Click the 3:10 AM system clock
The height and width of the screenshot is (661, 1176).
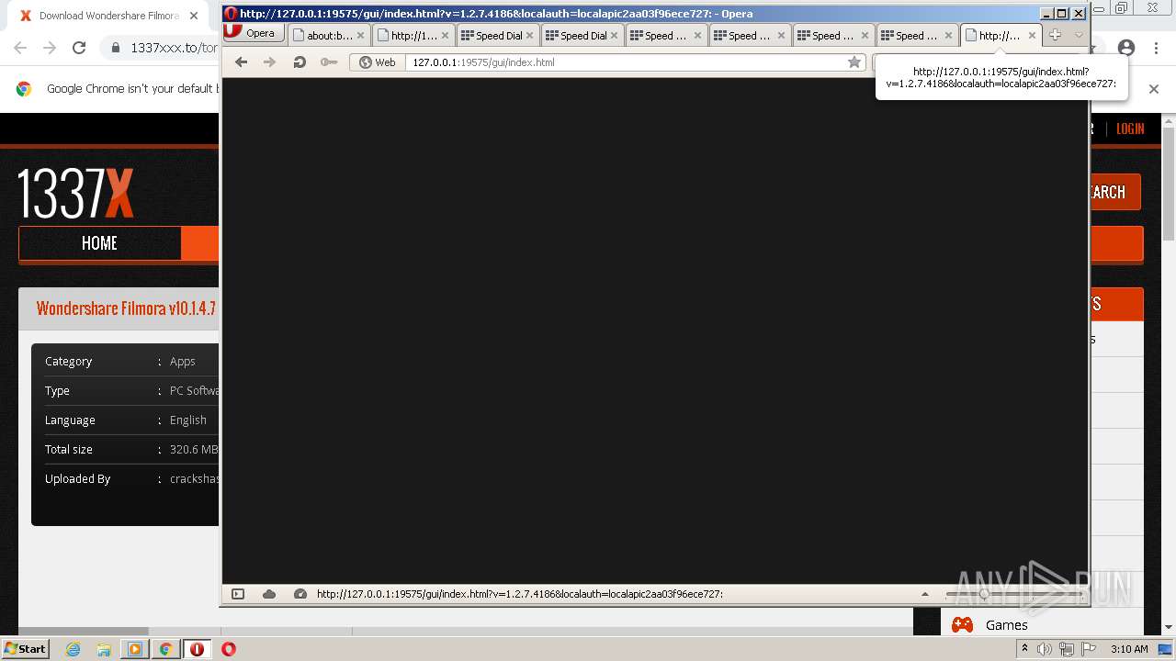click(x=1129, y=649)
